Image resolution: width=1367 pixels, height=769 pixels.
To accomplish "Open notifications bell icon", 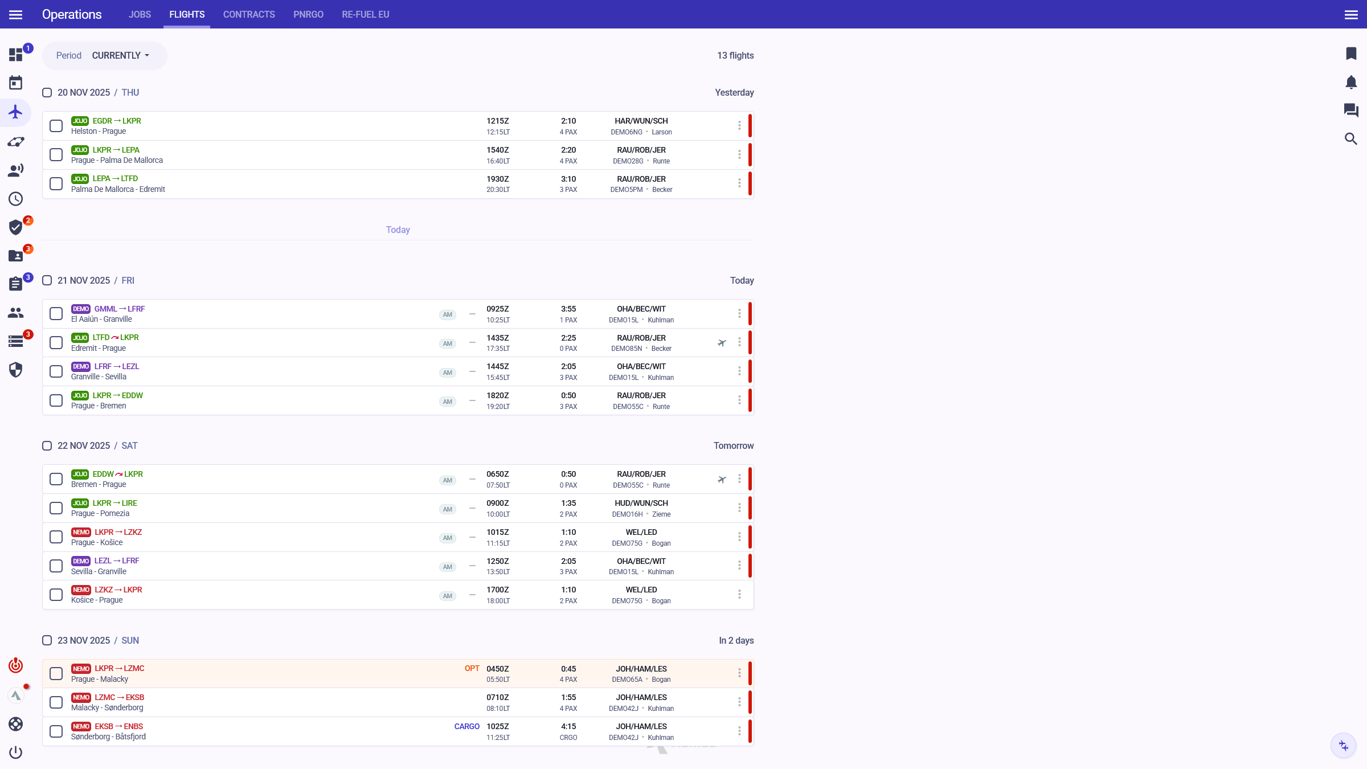I will click(x=1351, y=83).
